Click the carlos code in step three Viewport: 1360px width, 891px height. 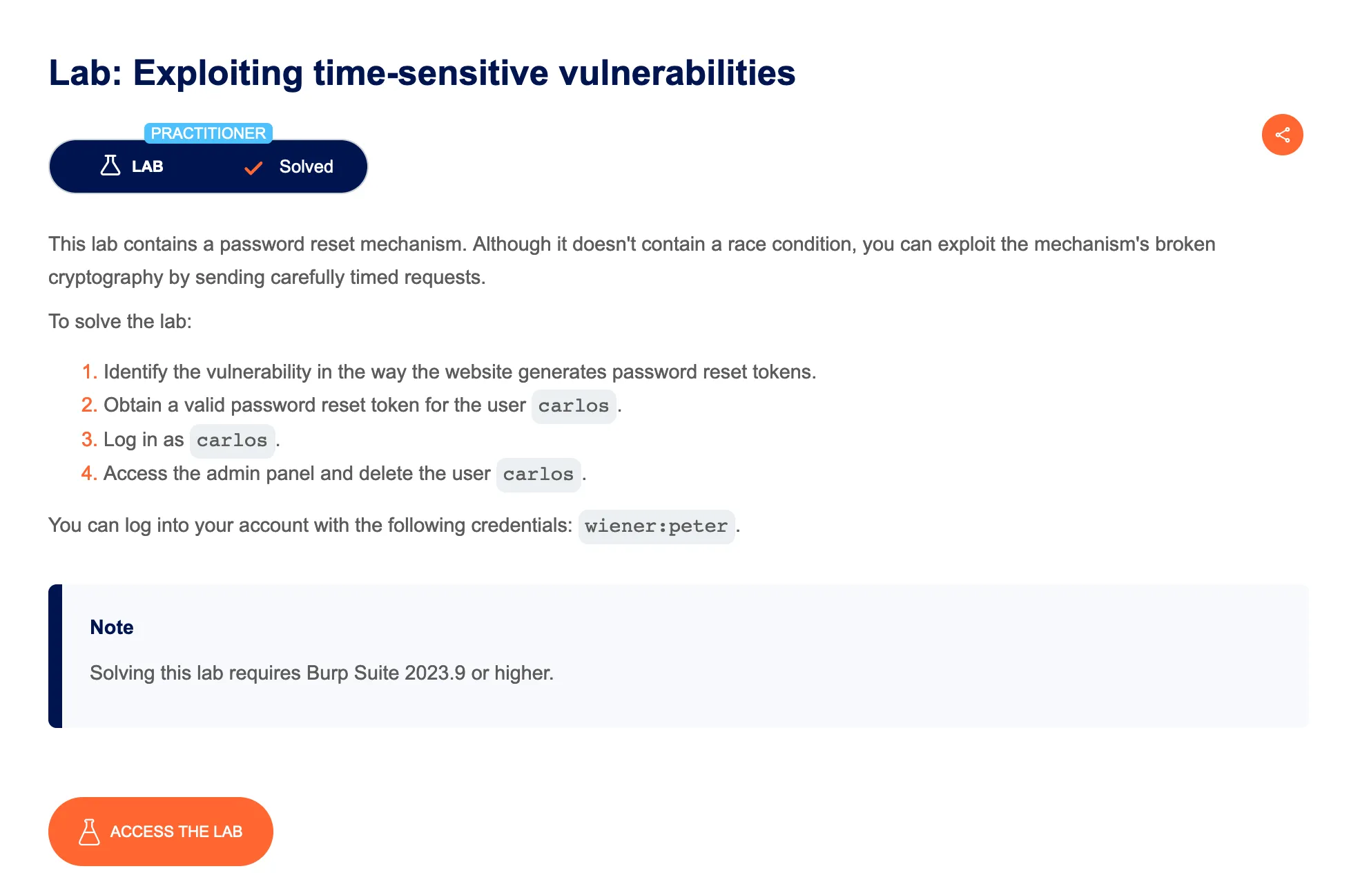pos(232,441)
